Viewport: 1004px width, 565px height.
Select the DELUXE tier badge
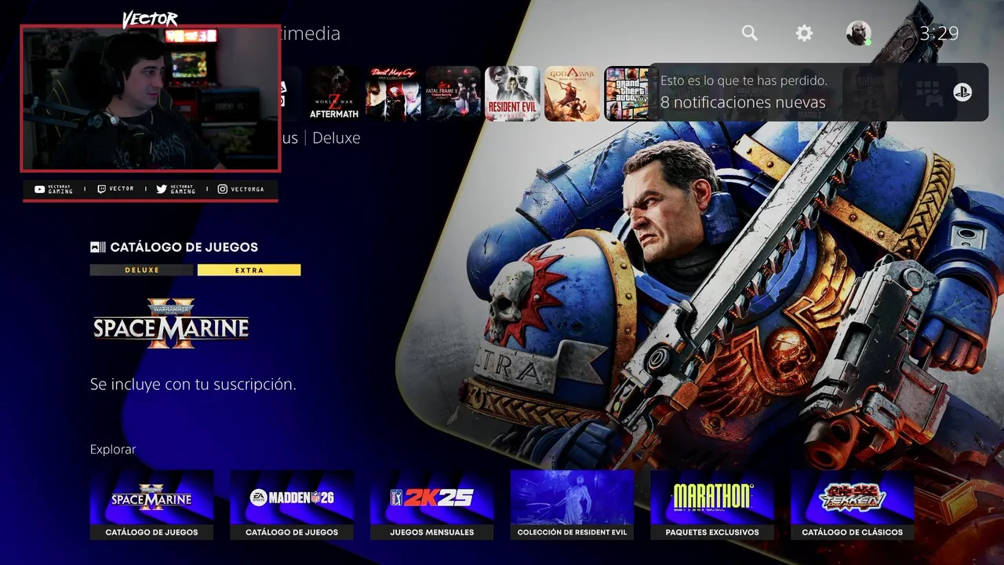click(x=141, y=270)
